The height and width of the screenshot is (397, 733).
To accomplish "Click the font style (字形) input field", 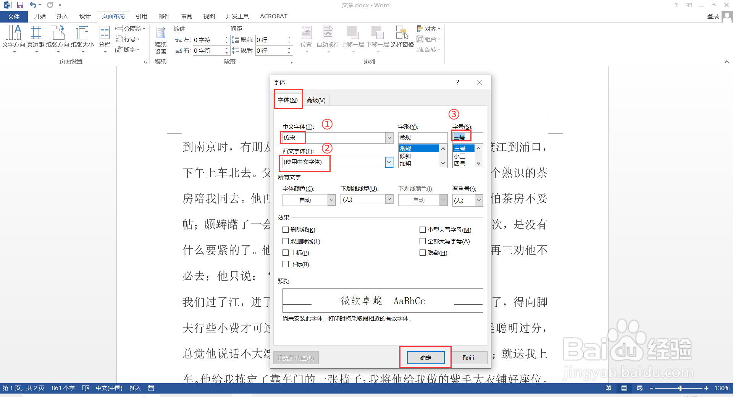I will click(x=423, y=138).
